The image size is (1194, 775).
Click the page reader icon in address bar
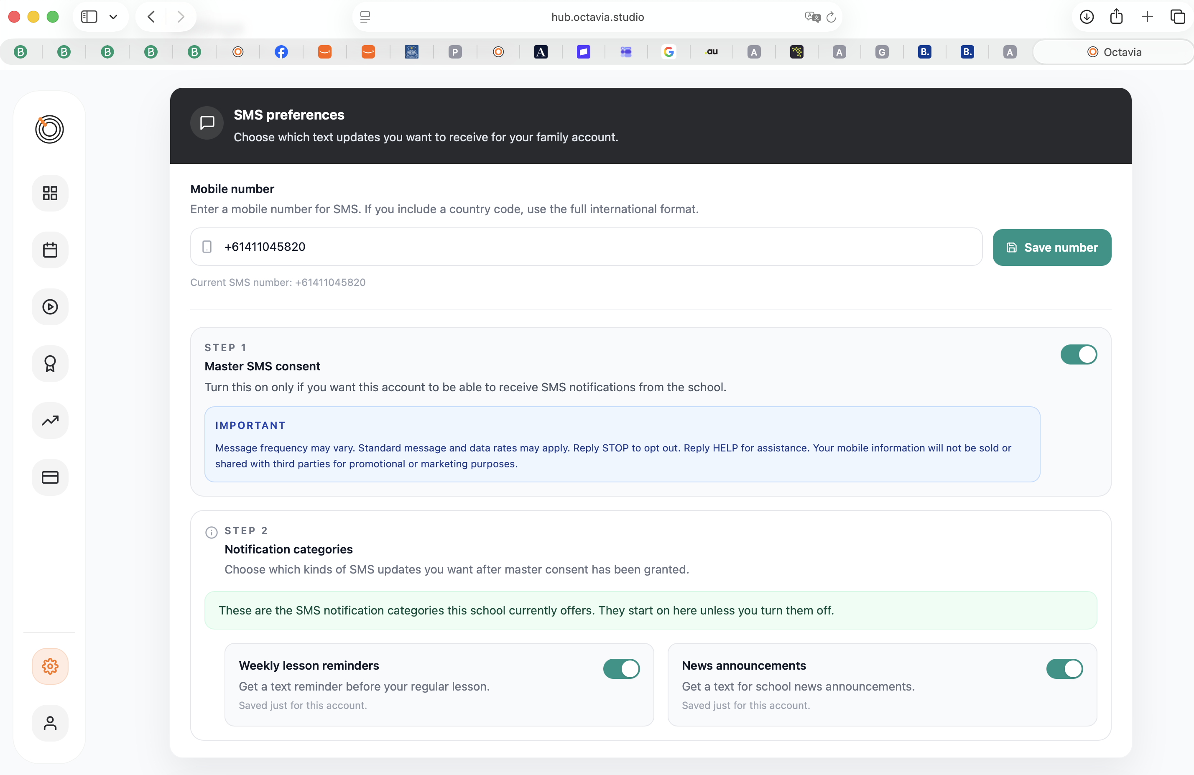(365, 17)
